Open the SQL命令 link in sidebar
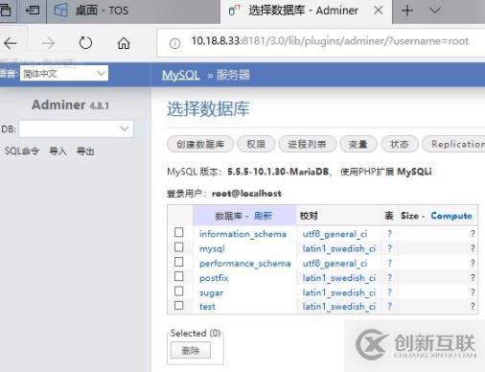This screenshot has width=485, height=372. (x=22, y=151)
